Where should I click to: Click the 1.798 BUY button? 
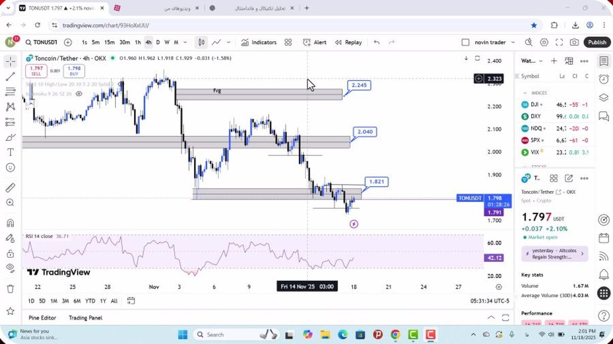pos(74,71)
